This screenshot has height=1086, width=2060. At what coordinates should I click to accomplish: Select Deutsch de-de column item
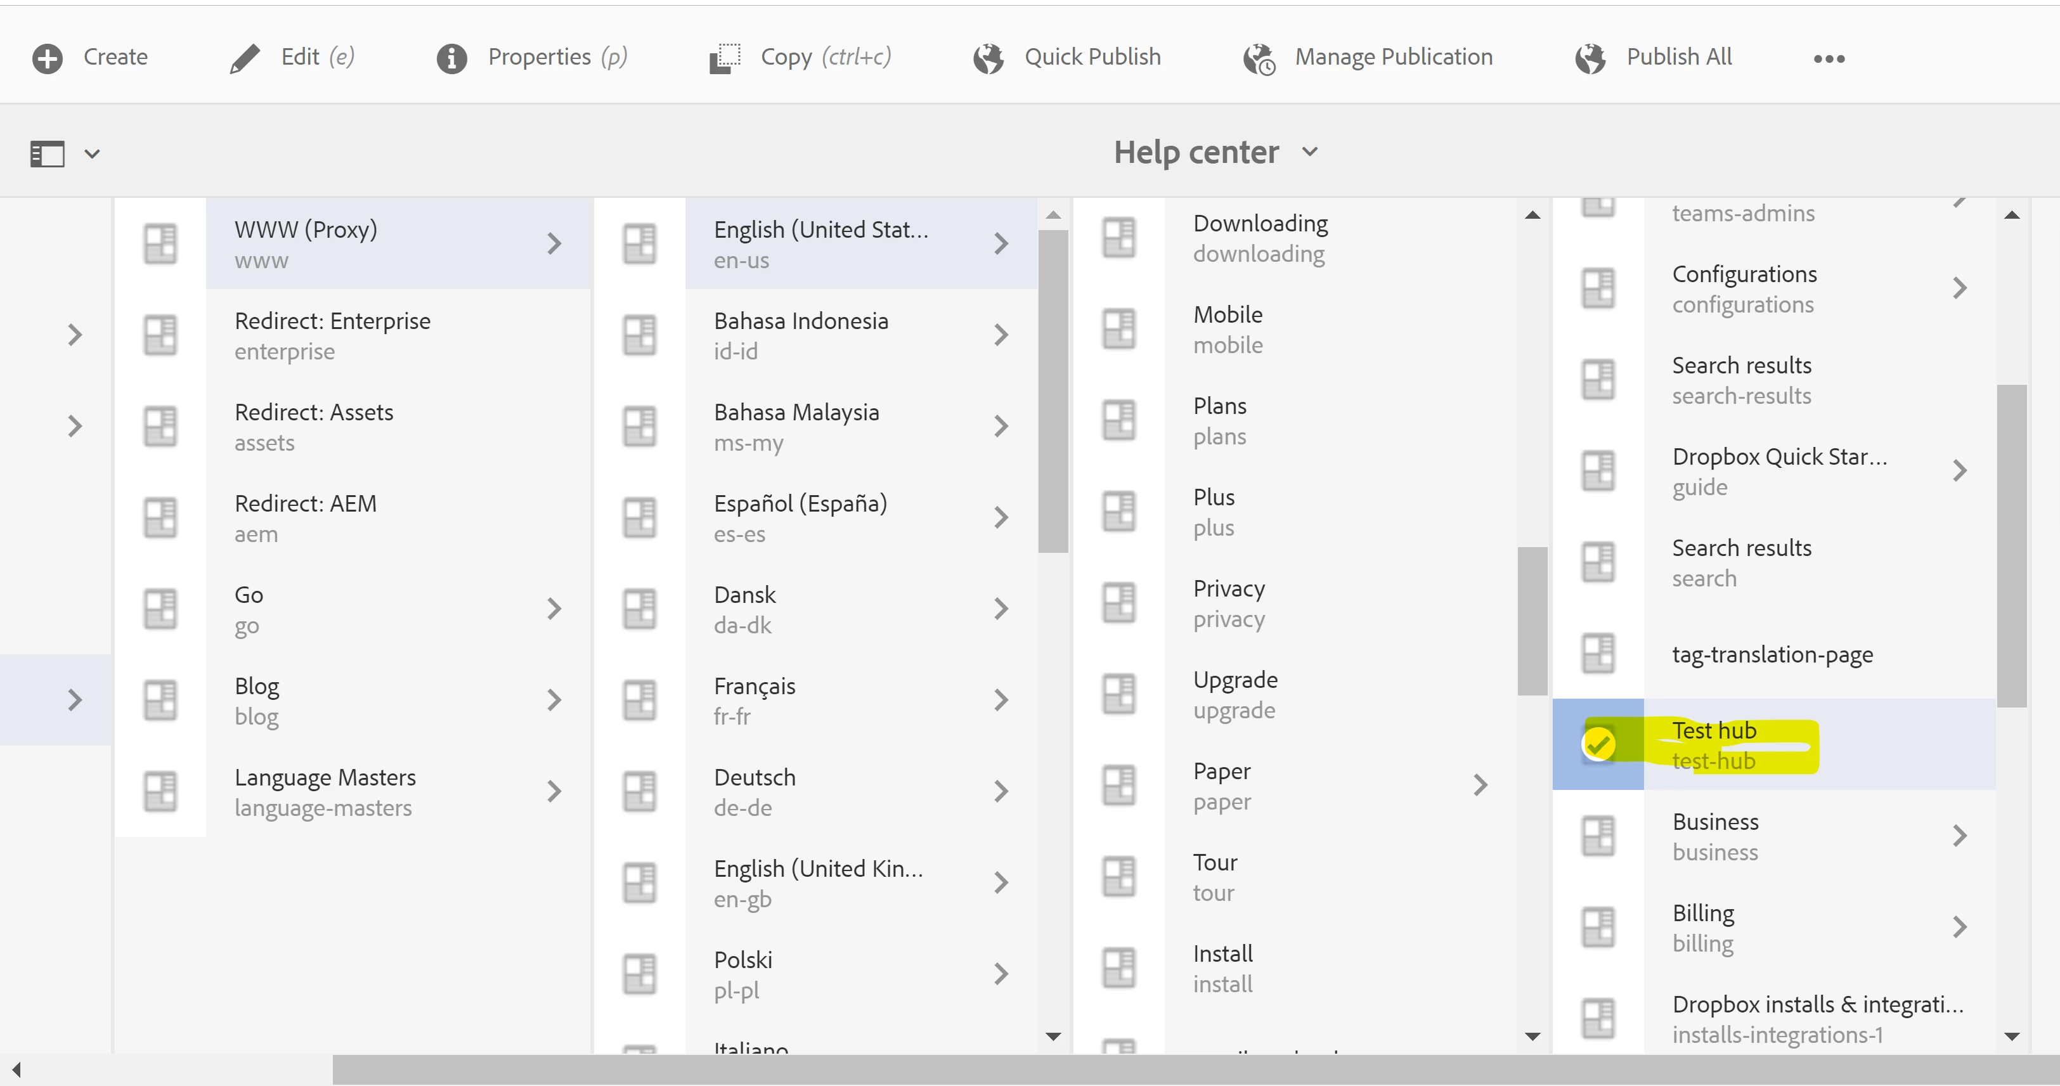pyautogui.click(x=754, y=792)
